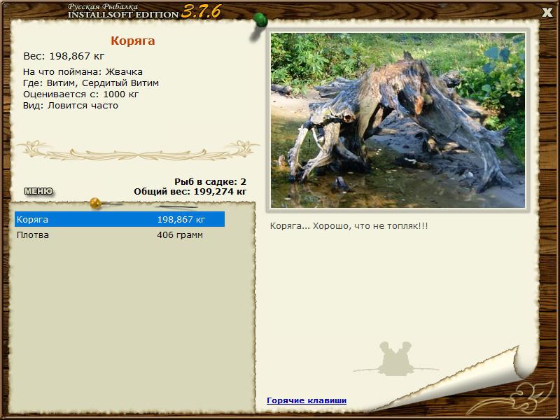The width and height of the screenshot is (560, 420).
Task: Click the Коряга title heading
Action: coord(132,41)
